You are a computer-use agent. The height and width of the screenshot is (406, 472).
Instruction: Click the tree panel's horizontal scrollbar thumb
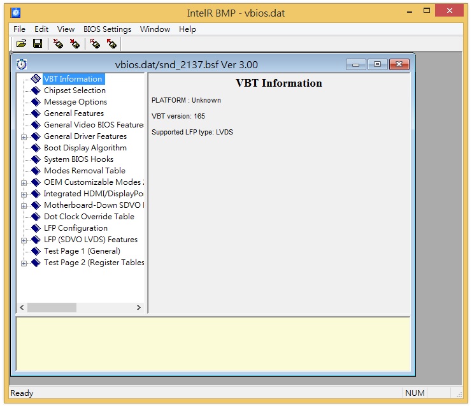(52, 307)
